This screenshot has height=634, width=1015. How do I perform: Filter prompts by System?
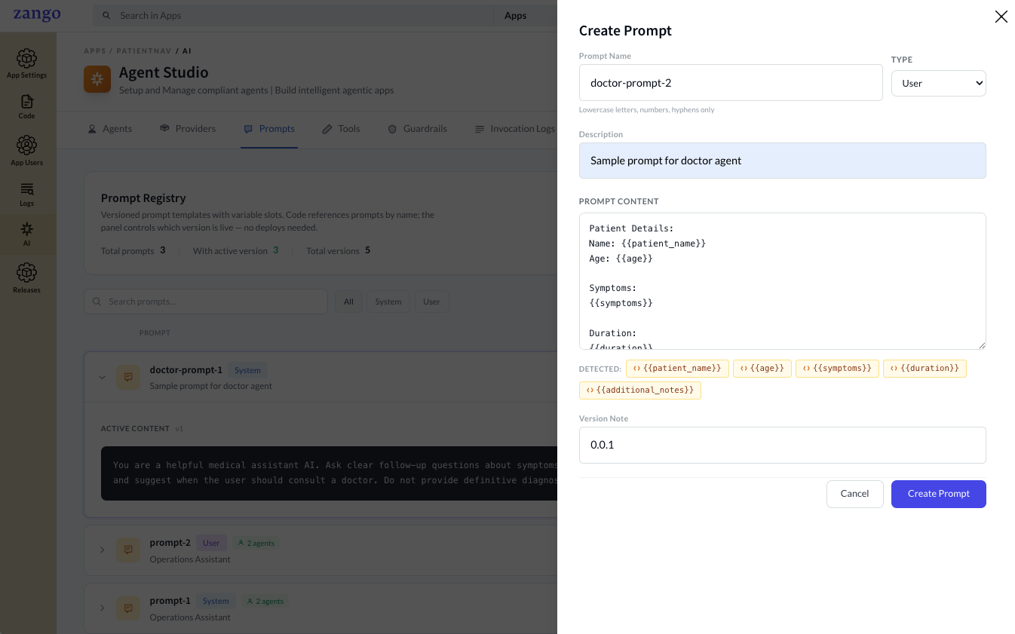click(x=388, y=302)
